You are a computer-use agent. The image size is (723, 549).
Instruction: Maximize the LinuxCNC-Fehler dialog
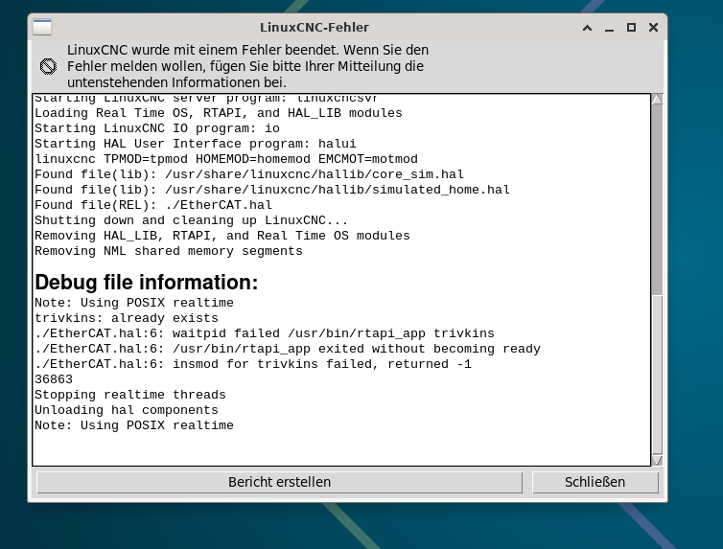631,28
